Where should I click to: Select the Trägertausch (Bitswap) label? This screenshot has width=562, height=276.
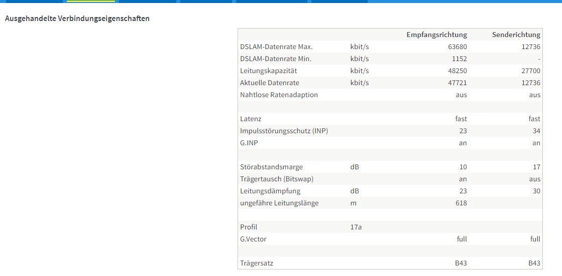point(277,179)
